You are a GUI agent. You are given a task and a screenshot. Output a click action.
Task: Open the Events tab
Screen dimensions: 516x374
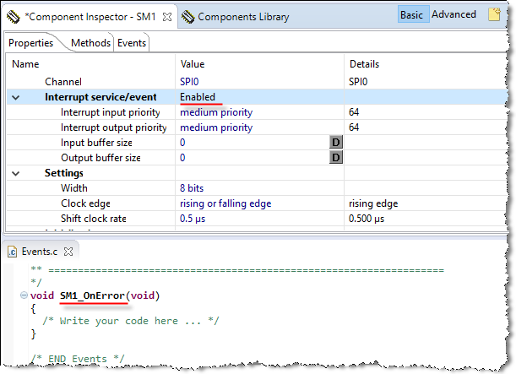[x=132, y=43]
